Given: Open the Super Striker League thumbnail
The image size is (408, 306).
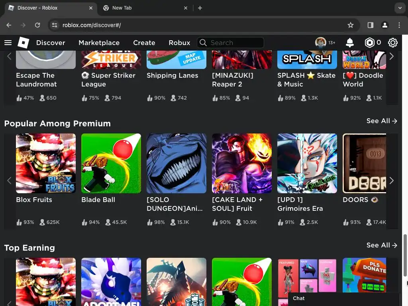Looking at the screenshot, I should pos(111,60).
